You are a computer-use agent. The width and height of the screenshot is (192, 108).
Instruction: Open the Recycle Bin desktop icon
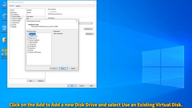pos(4,29)
